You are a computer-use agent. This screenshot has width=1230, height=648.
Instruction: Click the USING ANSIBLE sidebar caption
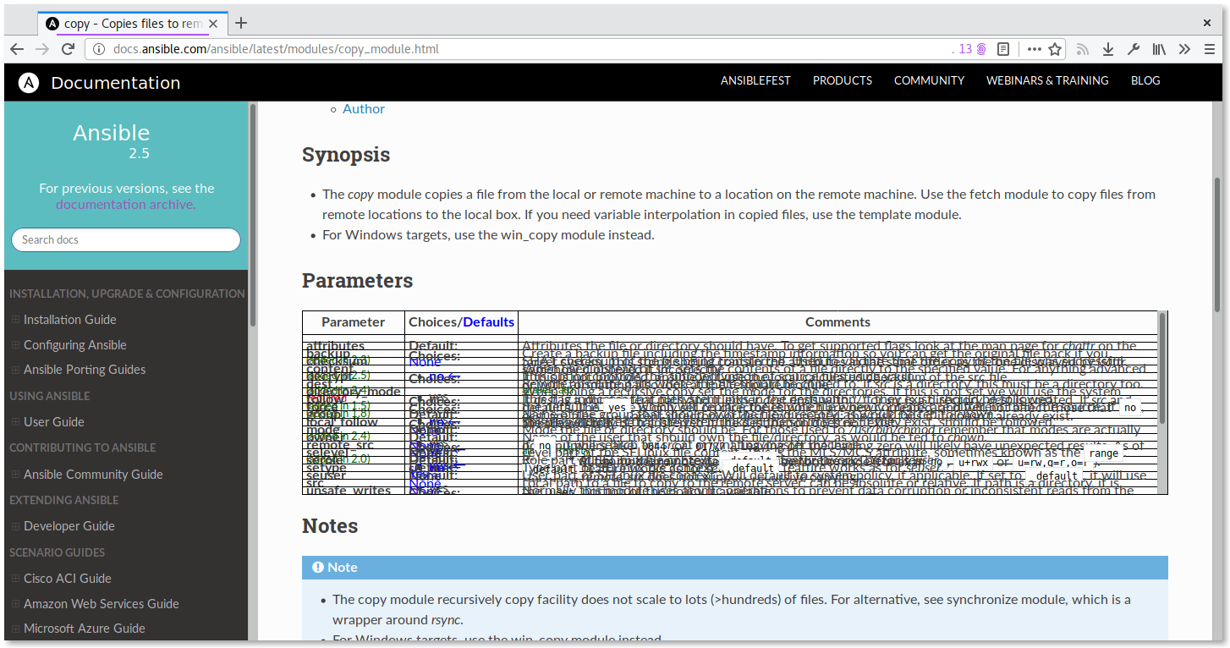[x=50, y=396]
